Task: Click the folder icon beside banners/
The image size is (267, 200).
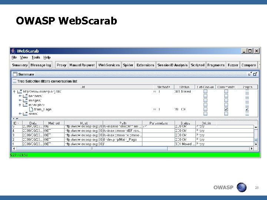Action: pos(25,96)
